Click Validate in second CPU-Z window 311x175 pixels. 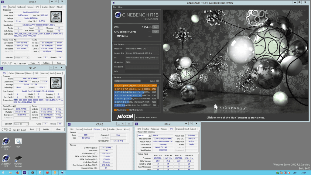click(x=46, y=129)
